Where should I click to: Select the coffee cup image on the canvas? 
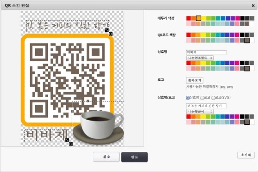coord(99,127)
